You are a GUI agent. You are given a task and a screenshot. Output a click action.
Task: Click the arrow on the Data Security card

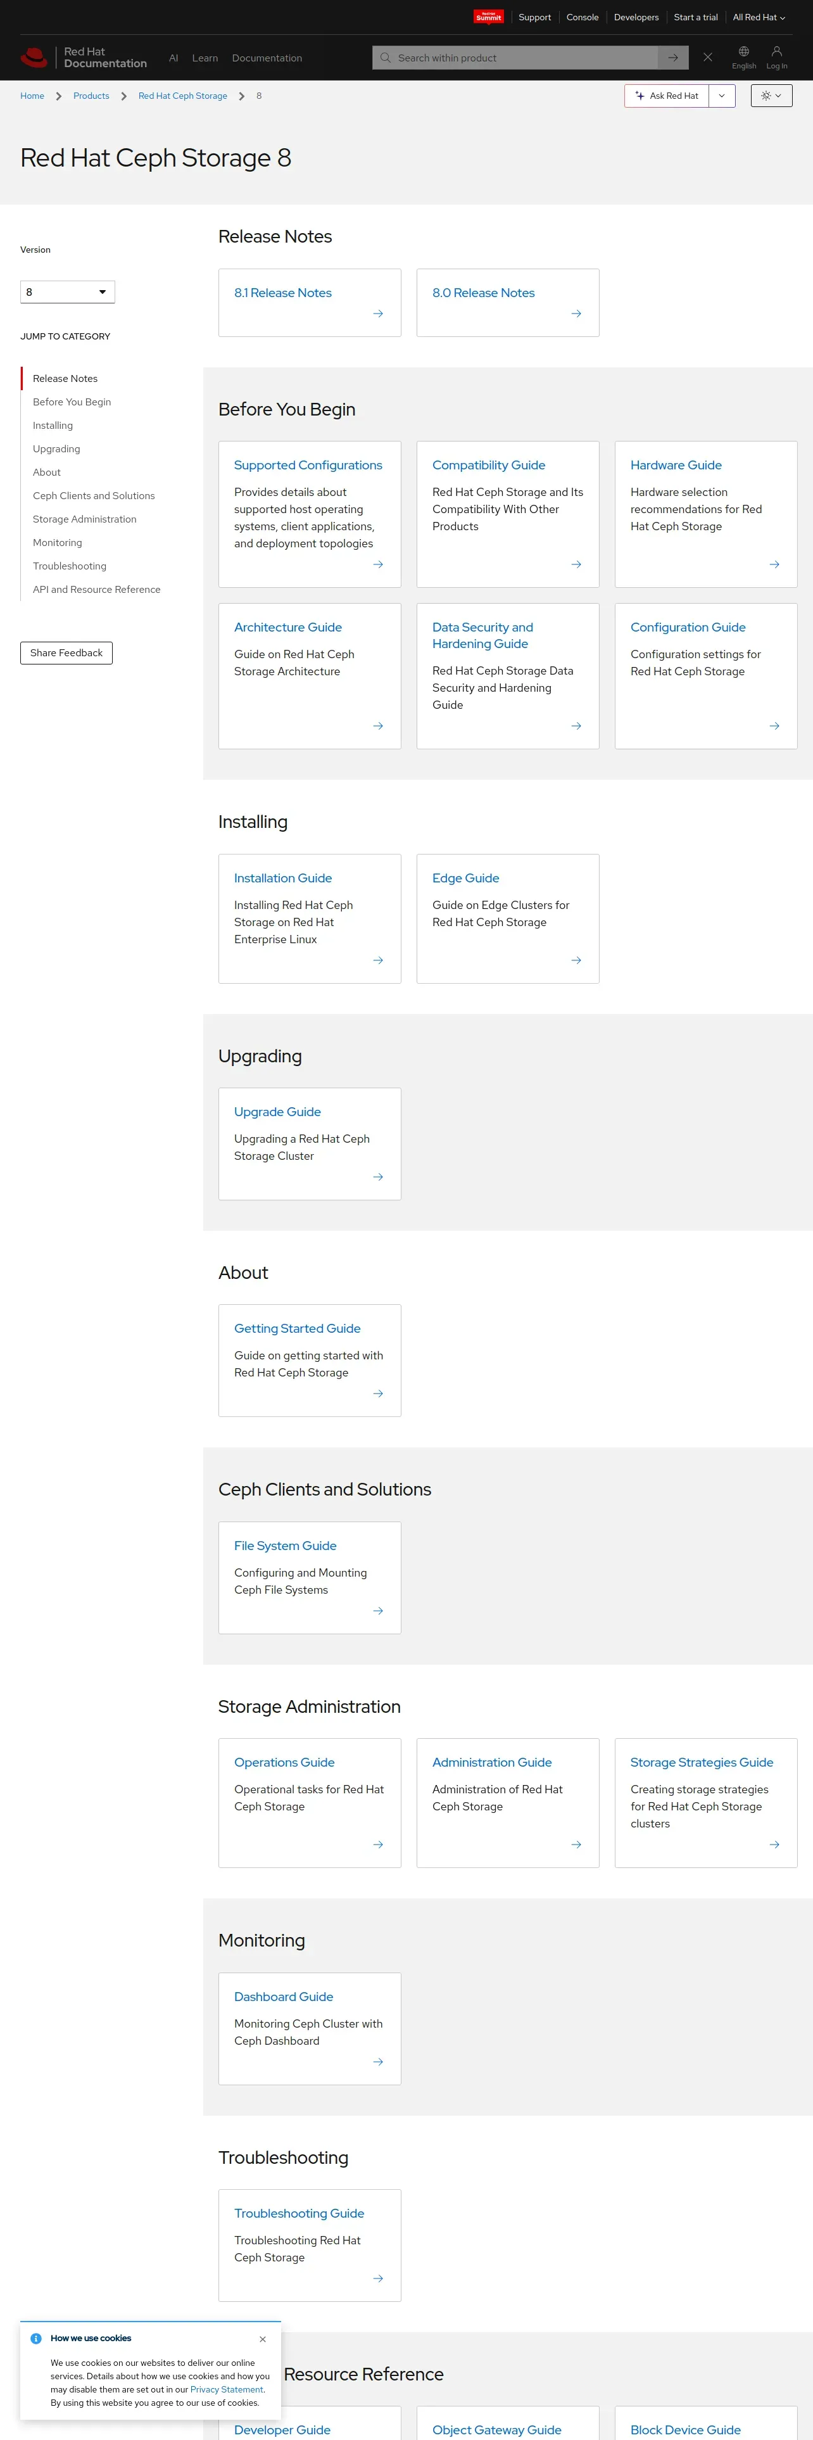click(x=576, y=725)
